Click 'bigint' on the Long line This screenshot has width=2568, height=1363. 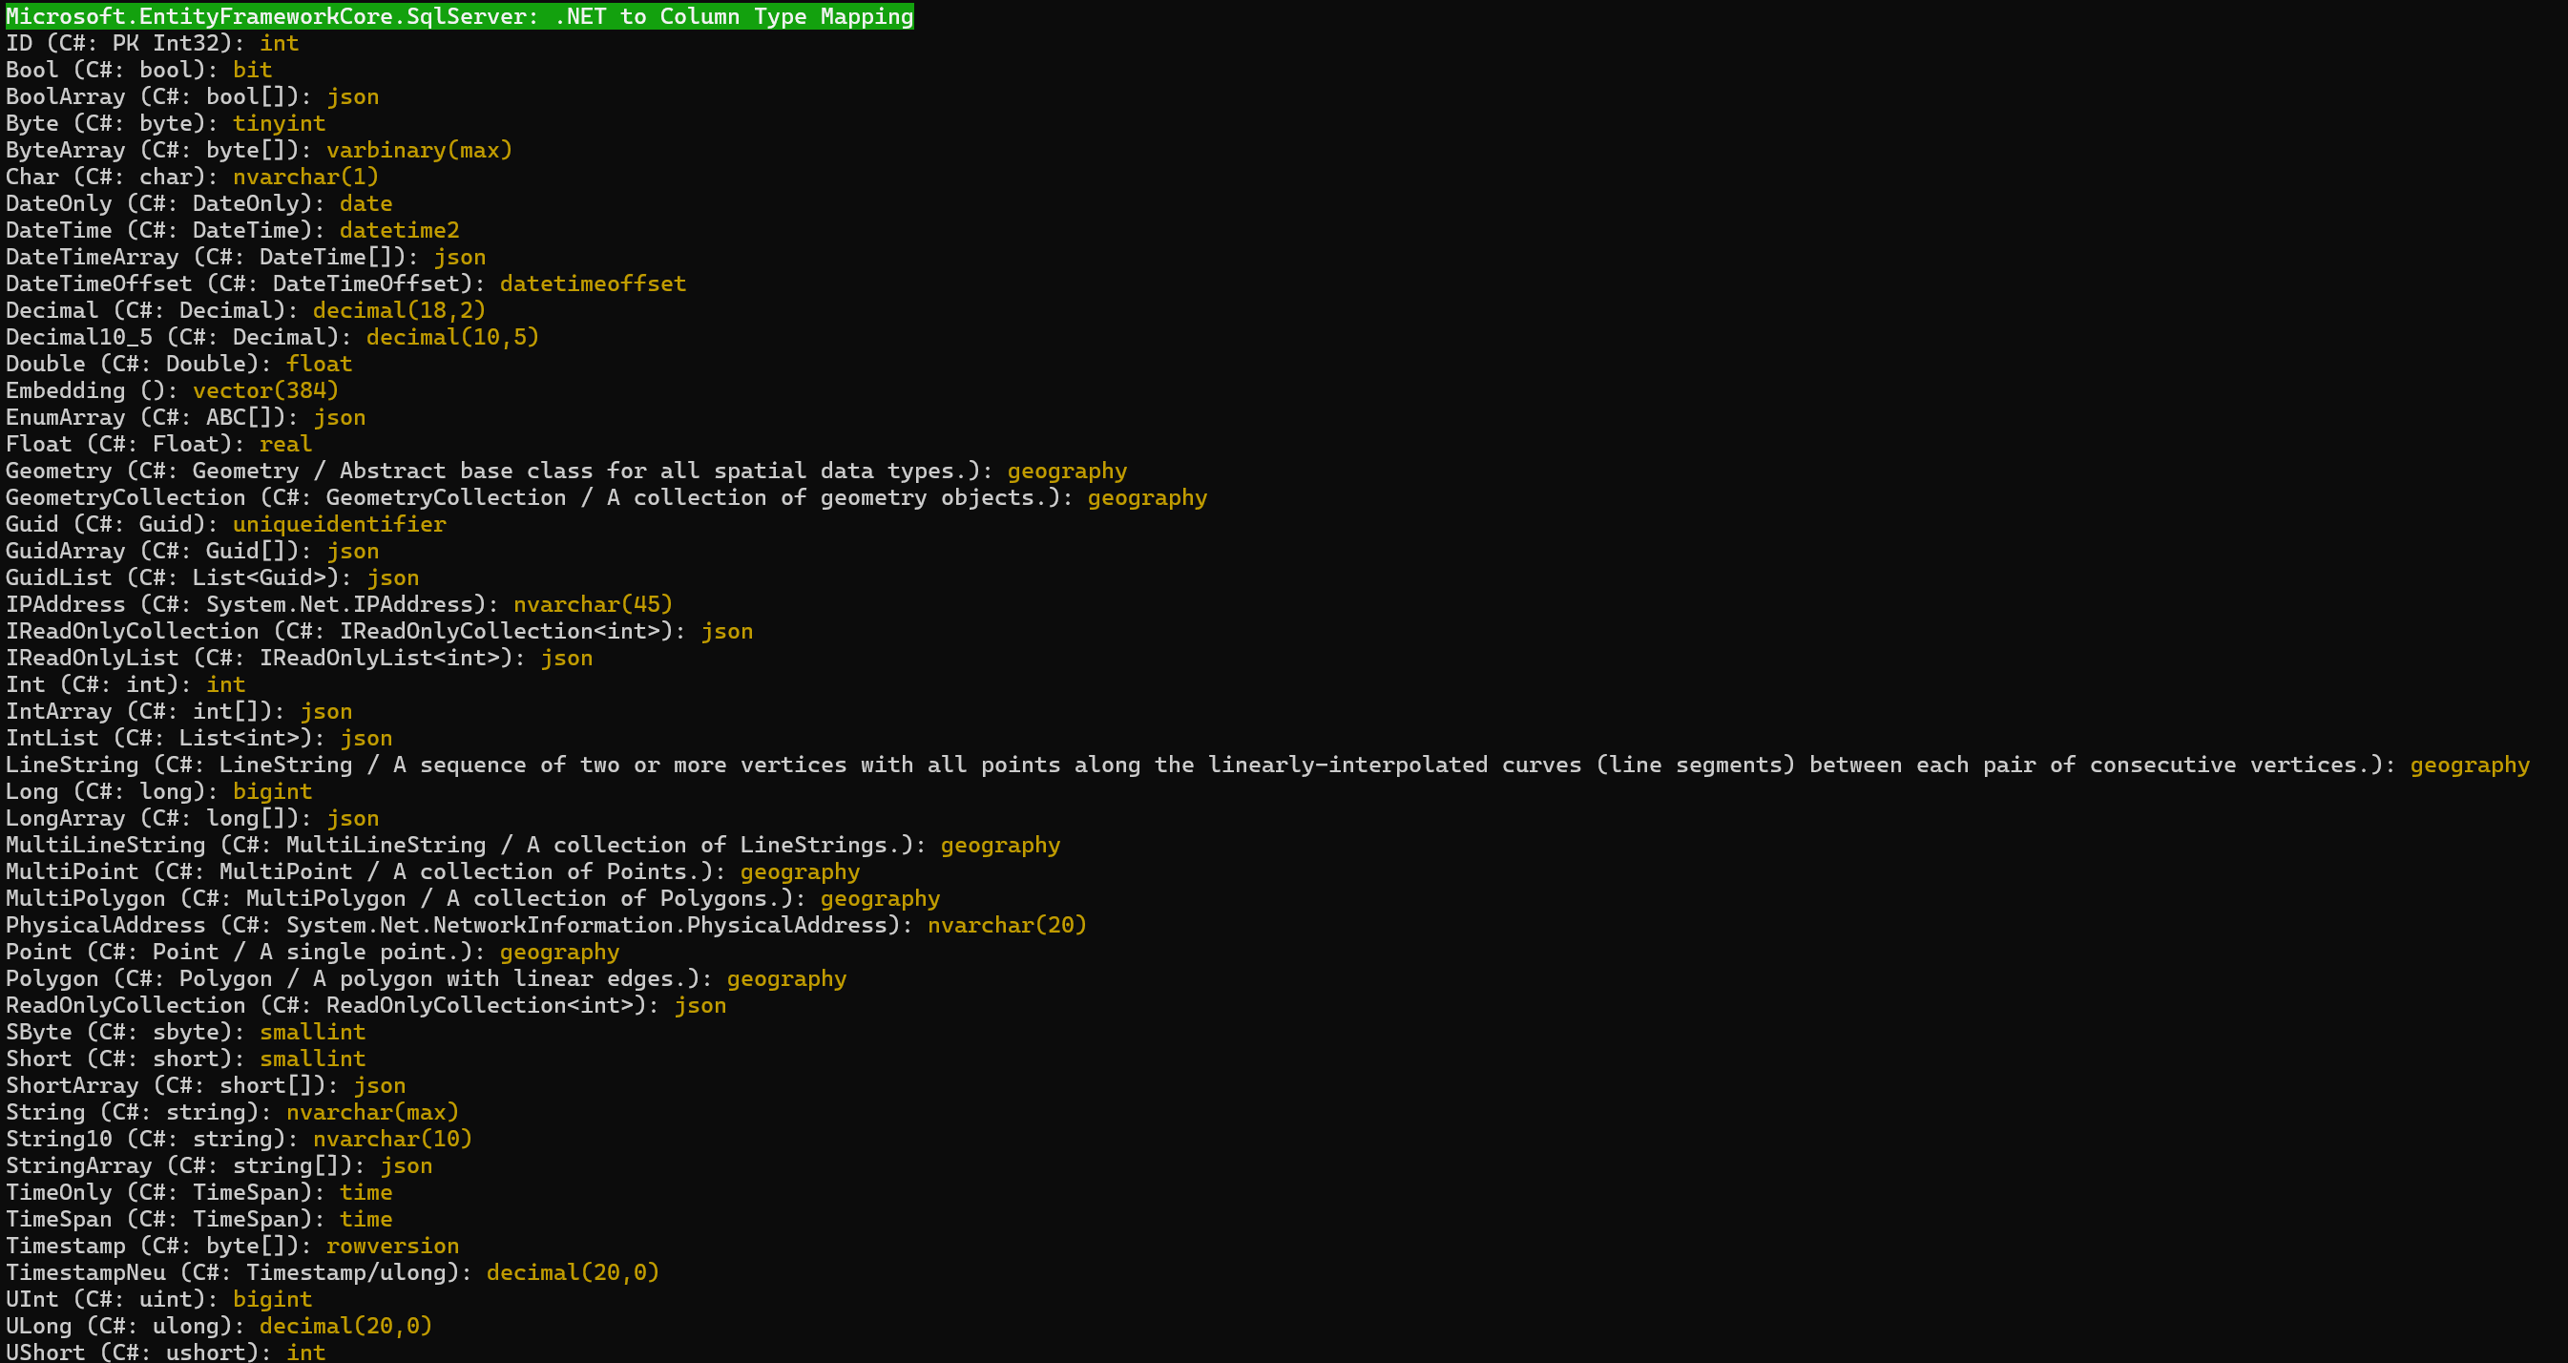coord(272,790)
